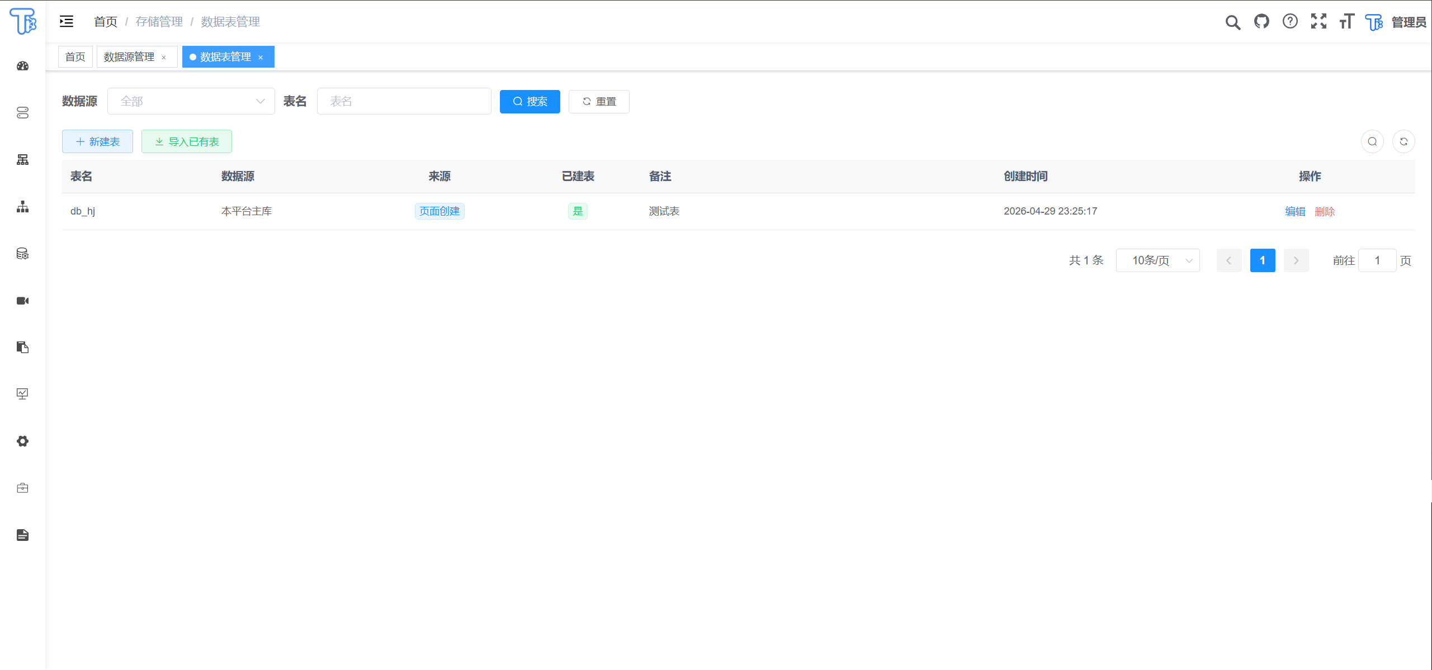Click the 共 1 条 total count
Viewport: 1432px width, 670px height.
coord(1086,260)
